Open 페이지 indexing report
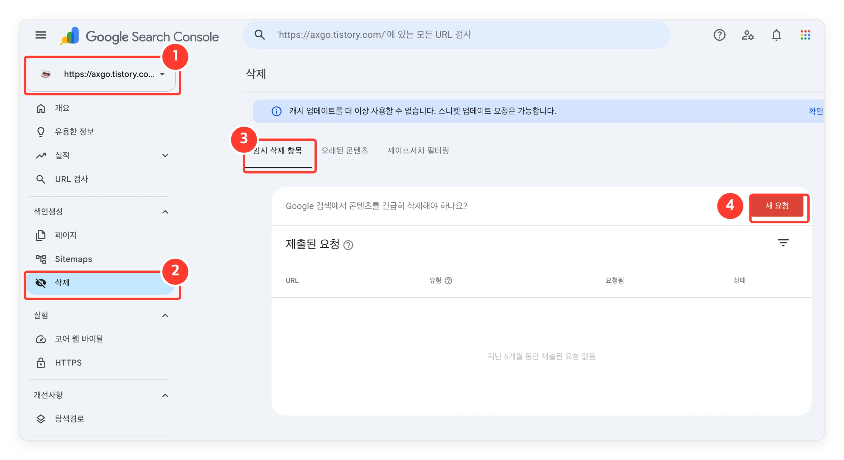The width and height of the screenshot is (844, 460). pyautogui.click(x=101, y=235)
